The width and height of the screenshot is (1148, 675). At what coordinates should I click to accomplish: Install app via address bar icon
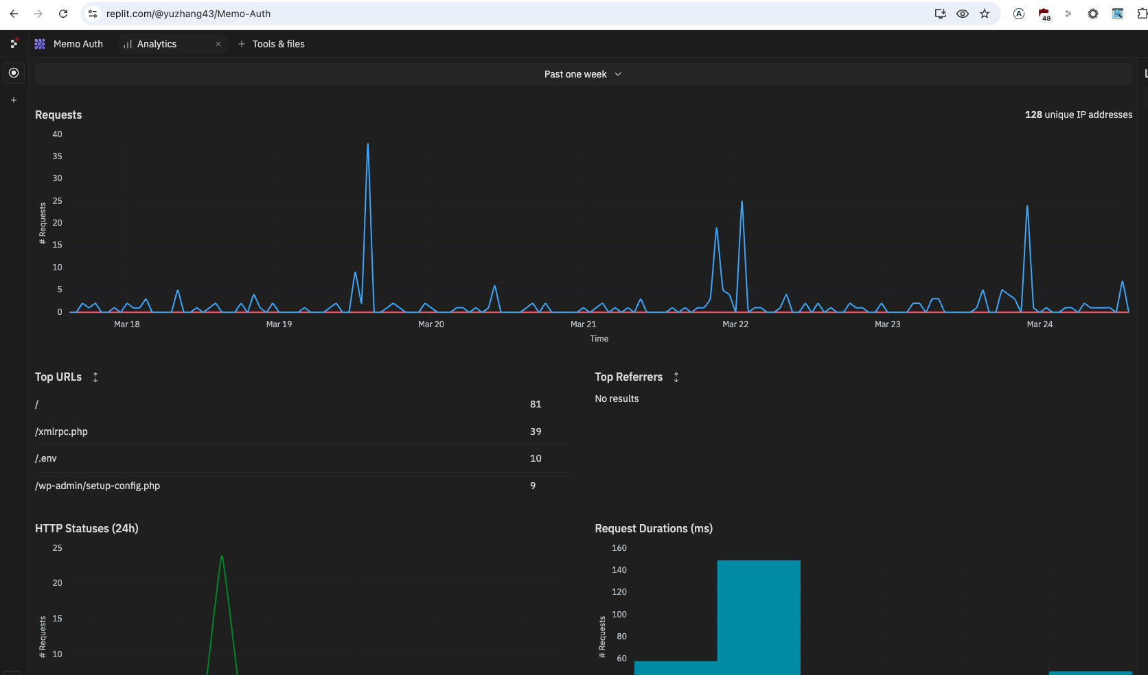tap(941, 14)
